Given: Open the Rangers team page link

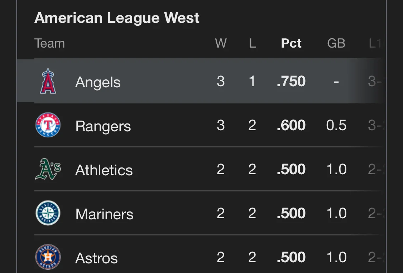Looking at the screenshot, I should point(103,126).
